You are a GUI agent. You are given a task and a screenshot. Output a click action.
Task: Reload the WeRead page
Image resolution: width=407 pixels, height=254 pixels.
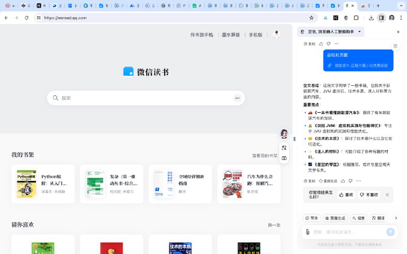click(26, 18)
